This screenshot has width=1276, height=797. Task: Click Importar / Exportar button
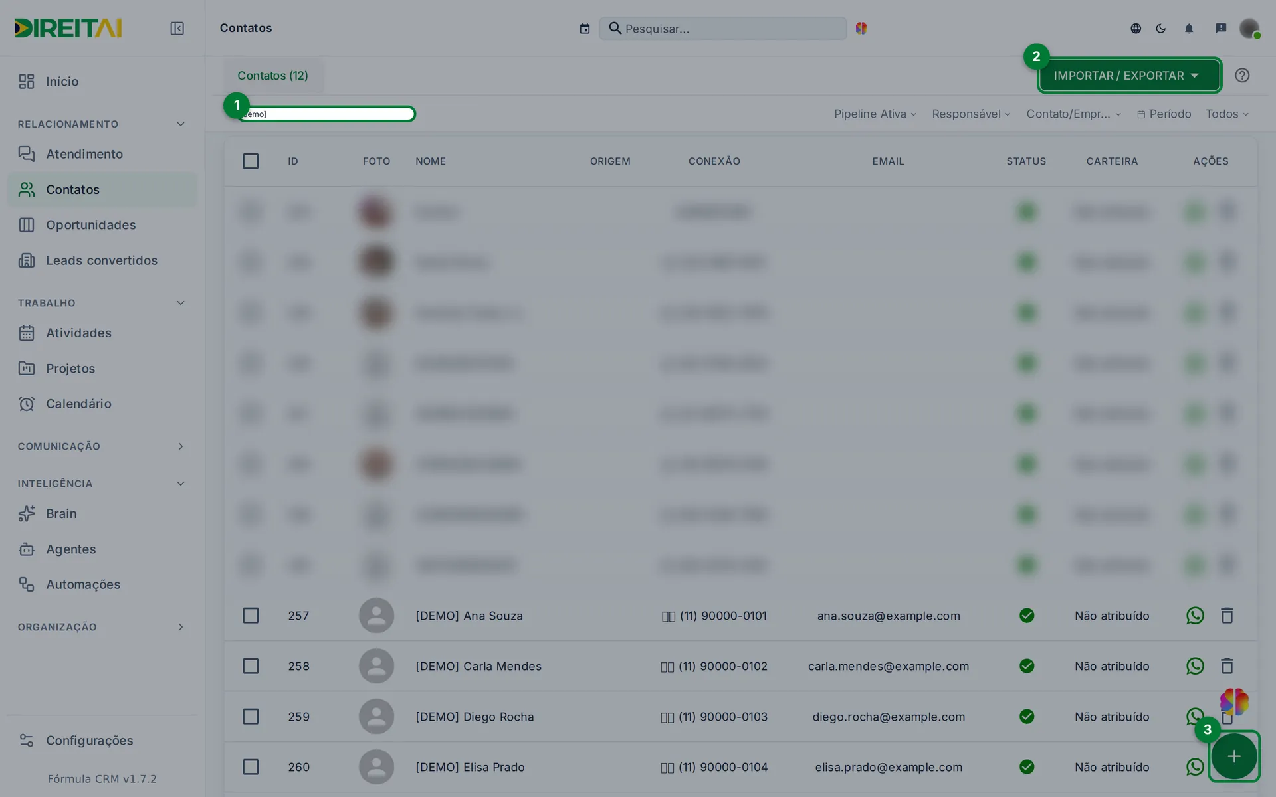point(1130,75)
